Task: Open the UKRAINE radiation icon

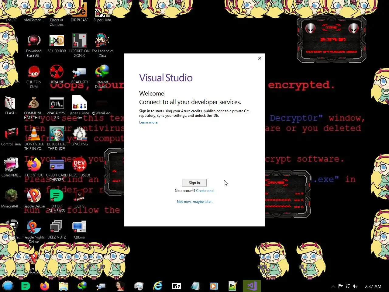Action: tap(57, 75)
